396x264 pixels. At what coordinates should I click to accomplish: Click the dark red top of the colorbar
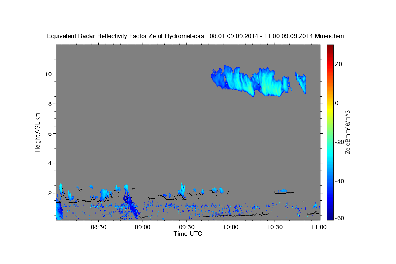[x=330, y=48]
